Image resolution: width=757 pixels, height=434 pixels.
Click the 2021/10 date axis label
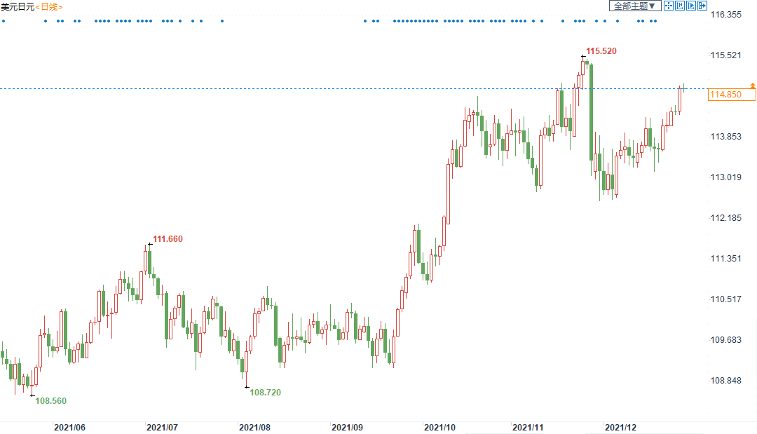pyautogui.click(x=439, y=427)
